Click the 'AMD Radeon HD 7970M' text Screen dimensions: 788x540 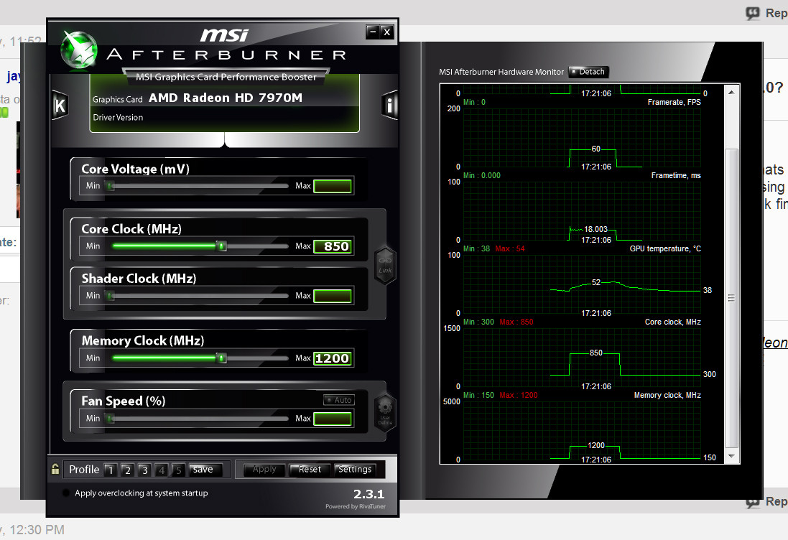(226, 98)
